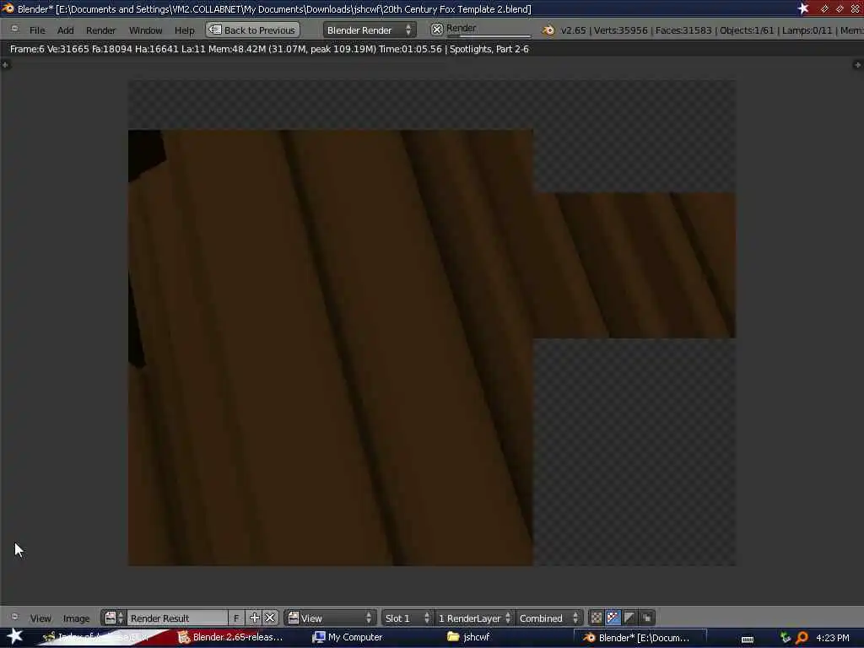The image size is (864, 648).
Task: Open the Start star button in the taskbar
Action: tap(15, 636)
